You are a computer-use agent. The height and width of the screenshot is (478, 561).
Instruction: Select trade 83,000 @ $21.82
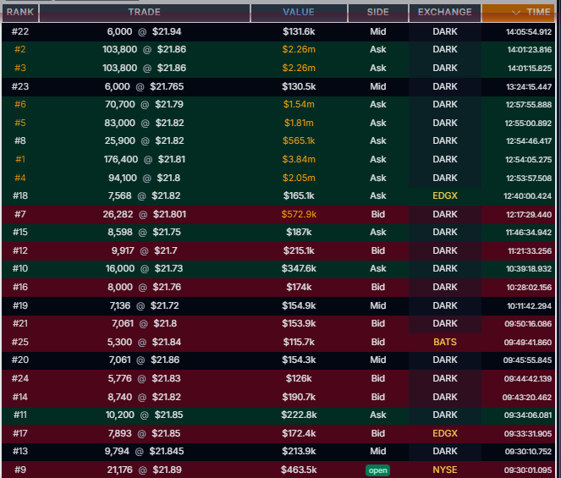click(x=144, y=123)
